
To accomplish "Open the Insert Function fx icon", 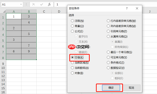I will tap(49, 4).
